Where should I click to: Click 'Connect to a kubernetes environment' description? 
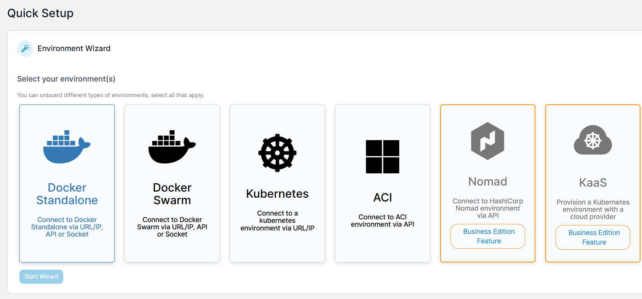(x=277, y=221)
